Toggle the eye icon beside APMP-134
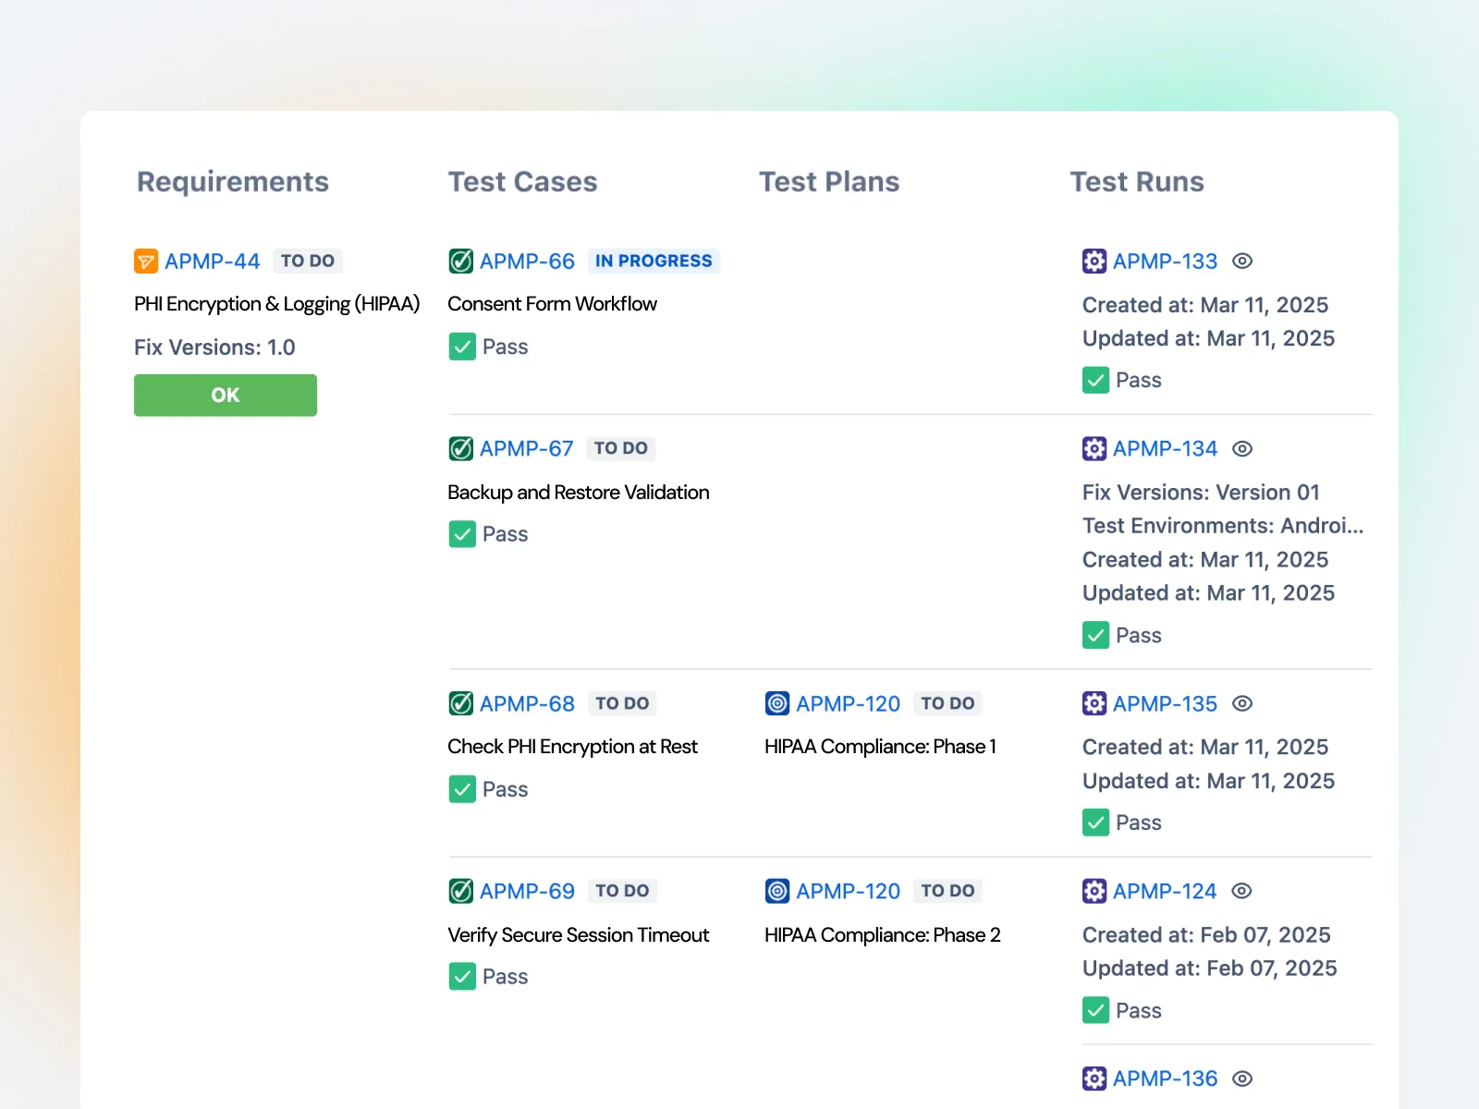 coord(1241,448)
